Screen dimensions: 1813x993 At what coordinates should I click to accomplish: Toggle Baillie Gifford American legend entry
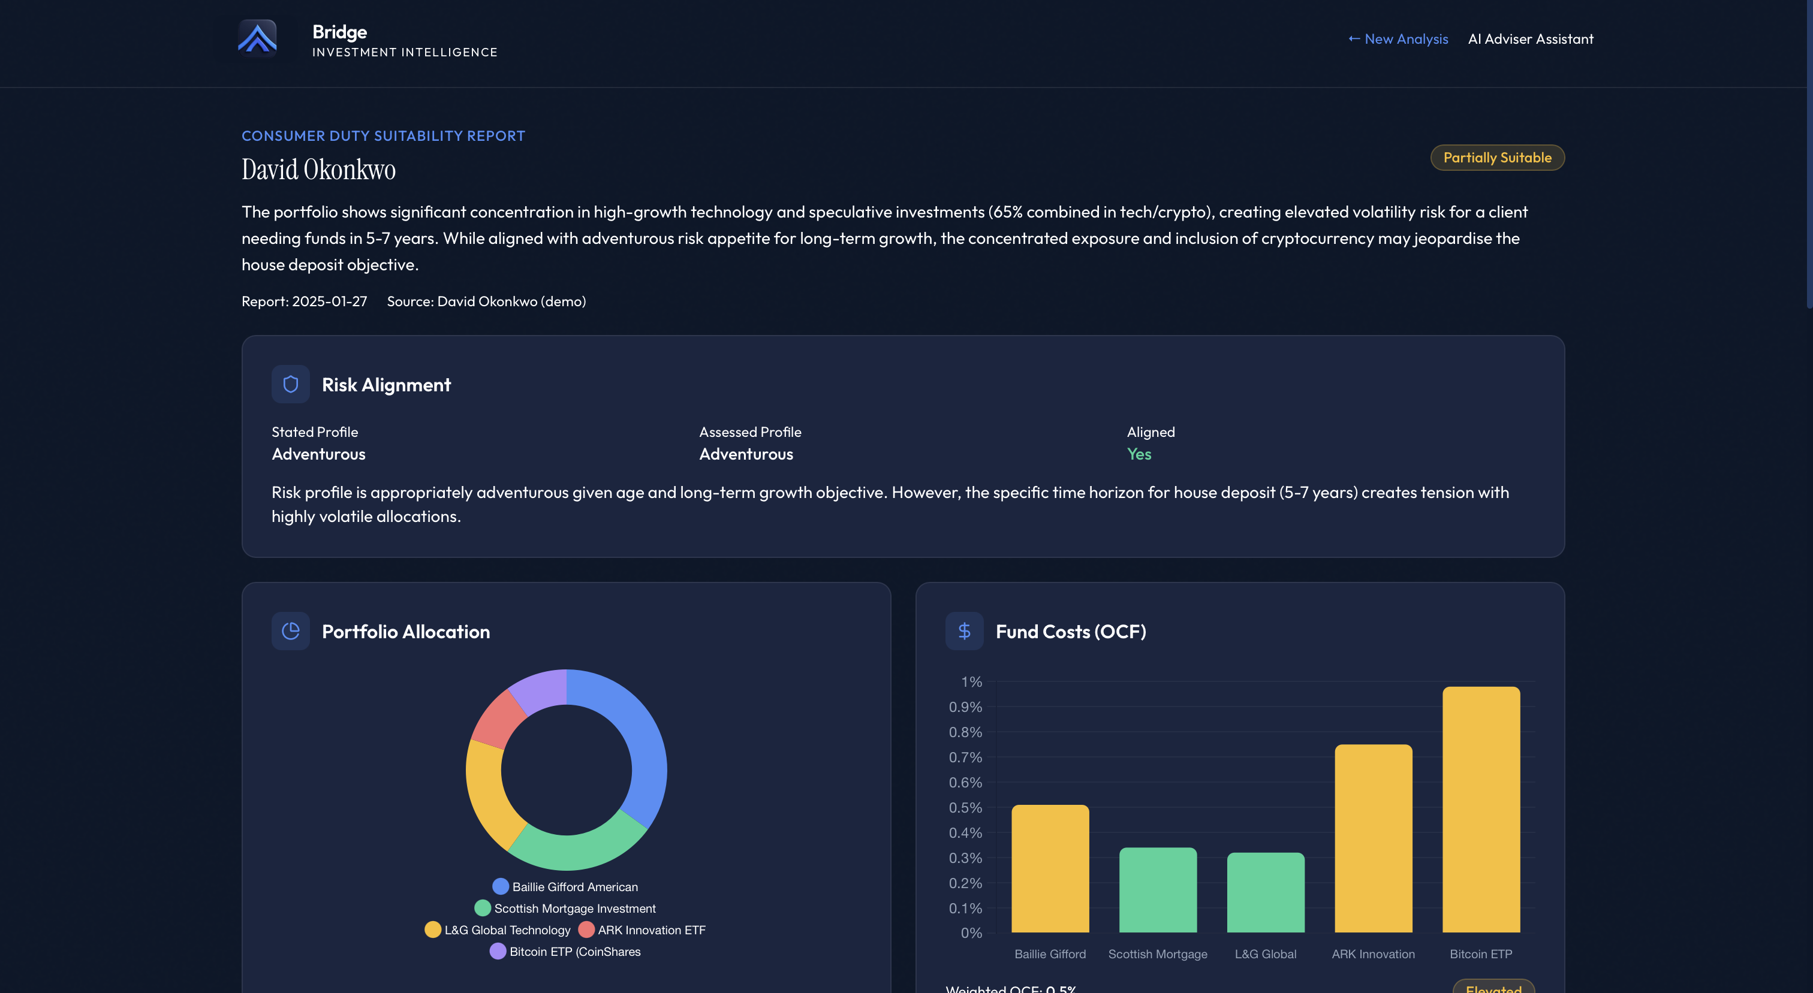pyautogui.click(x=565, y=887)
